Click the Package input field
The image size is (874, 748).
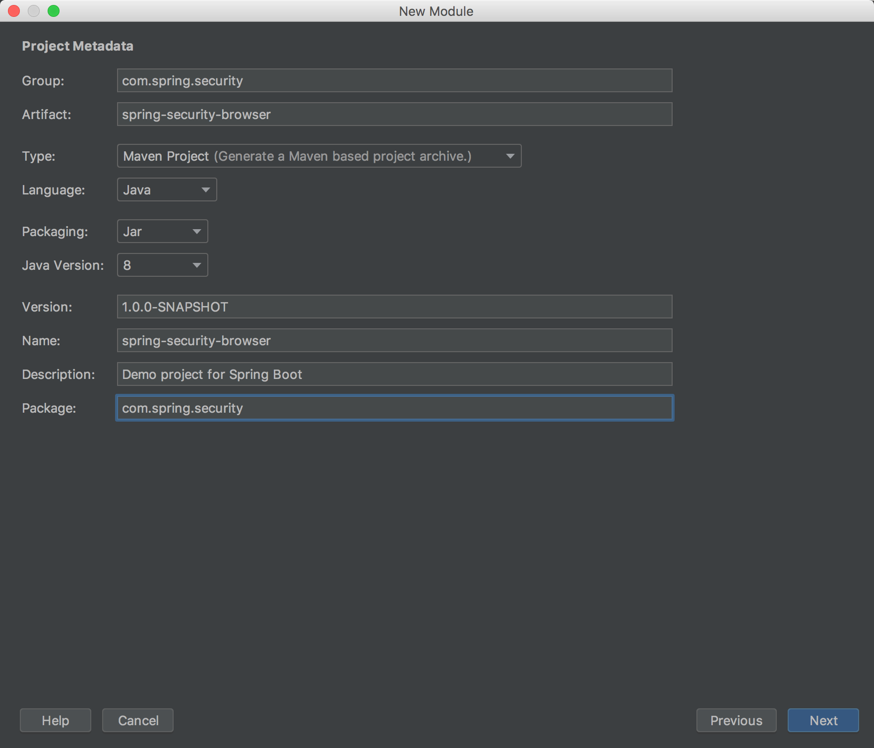pos(394,408)
